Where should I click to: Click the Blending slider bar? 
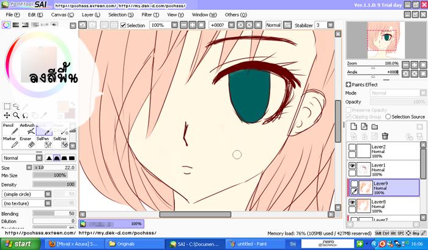[54, 213]
